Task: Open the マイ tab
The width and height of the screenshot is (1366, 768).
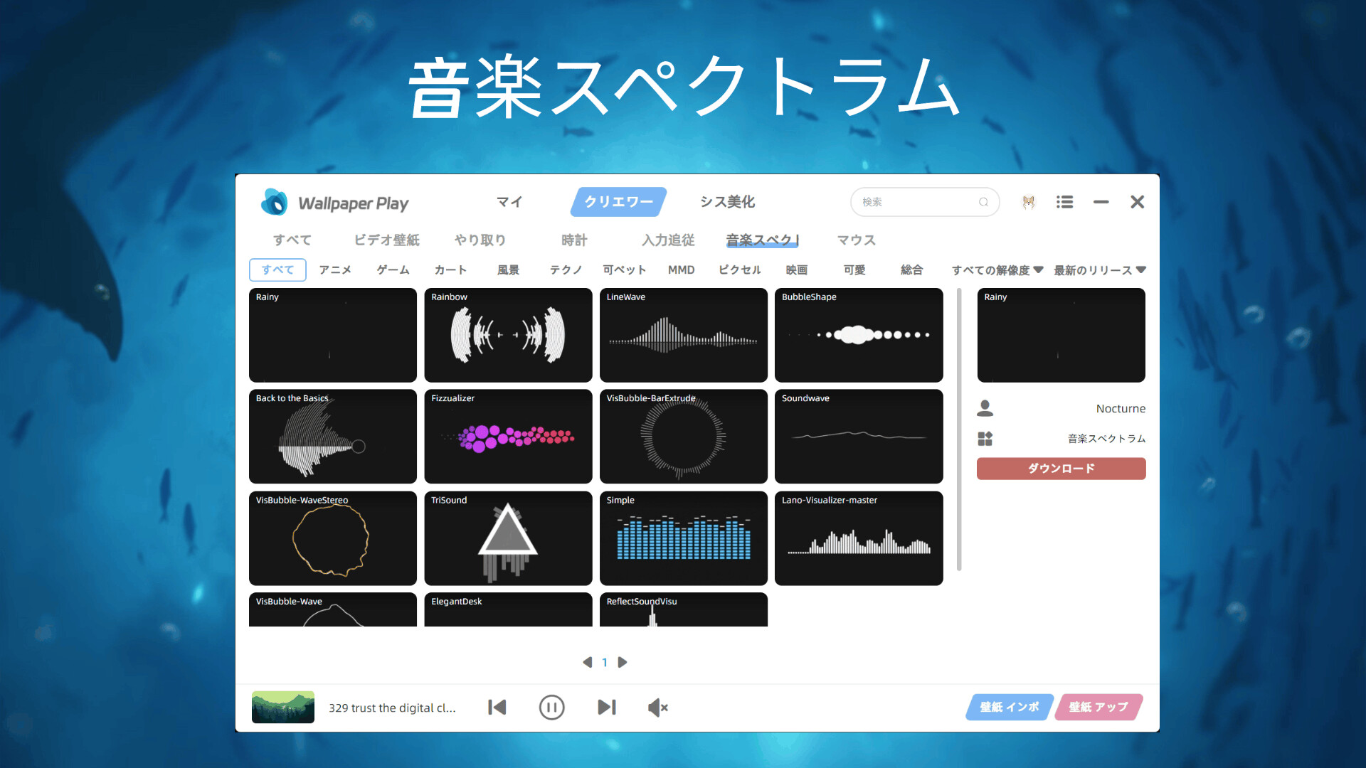Action: pos(509,202)
